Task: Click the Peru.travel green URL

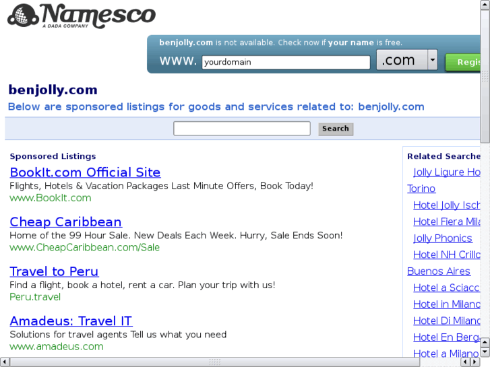Action: 35,297
